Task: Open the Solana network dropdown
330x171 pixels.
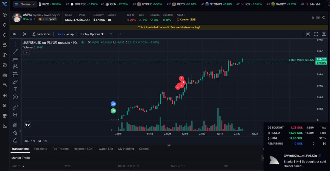Action: tap(25, 4)
